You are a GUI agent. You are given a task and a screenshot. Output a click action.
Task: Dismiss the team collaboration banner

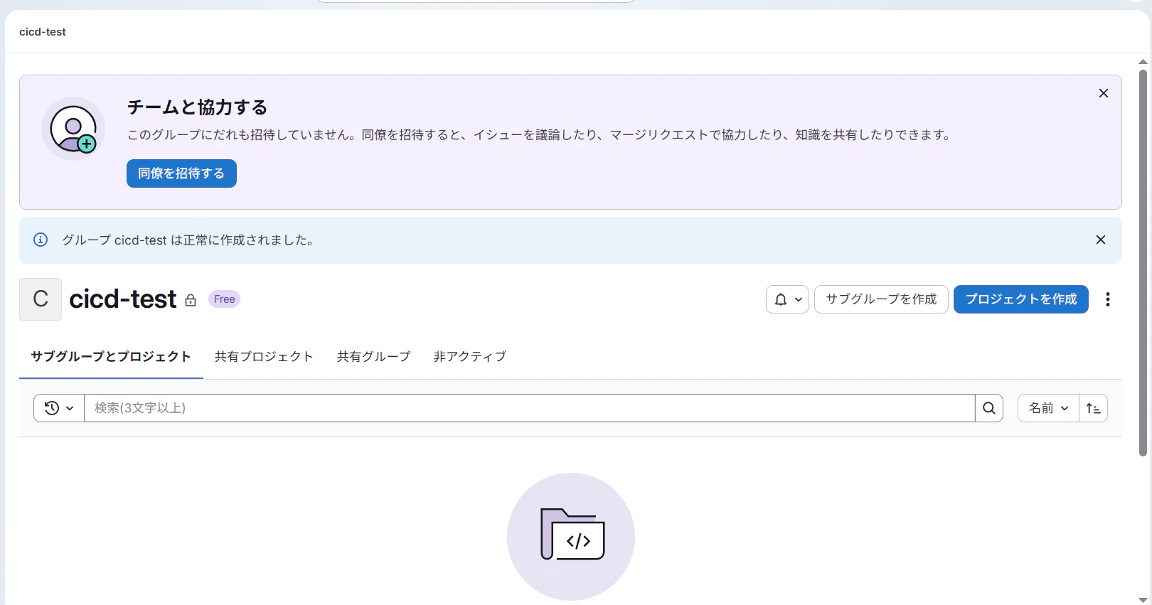point(1104,93)
